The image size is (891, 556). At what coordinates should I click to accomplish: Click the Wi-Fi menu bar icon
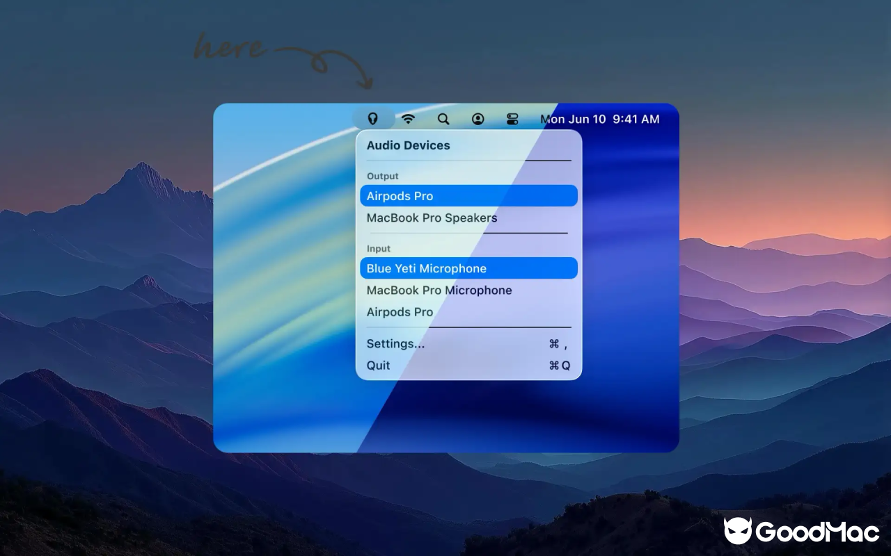[409, 119]
